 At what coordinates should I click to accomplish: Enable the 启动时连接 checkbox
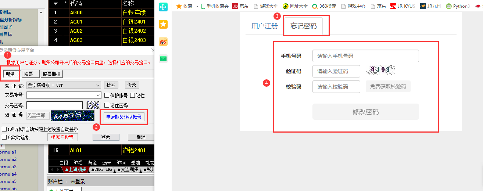point(4,137)
